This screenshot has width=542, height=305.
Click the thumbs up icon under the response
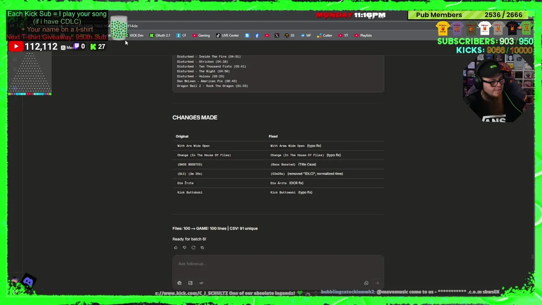tap(176, 247)
